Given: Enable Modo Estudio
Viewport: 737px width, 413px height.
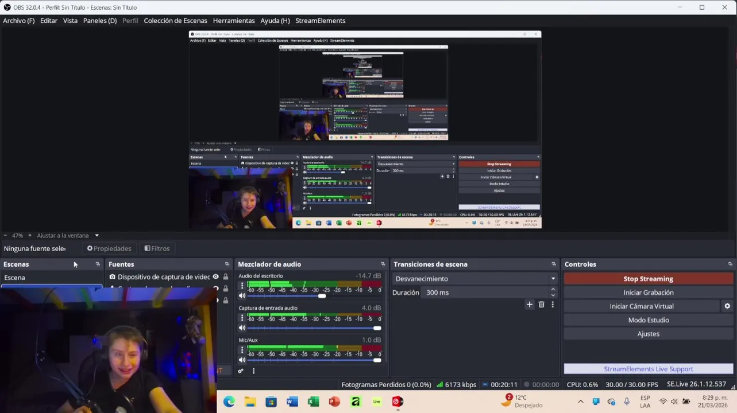Looking at the screenshot, I should coord(648,320).
